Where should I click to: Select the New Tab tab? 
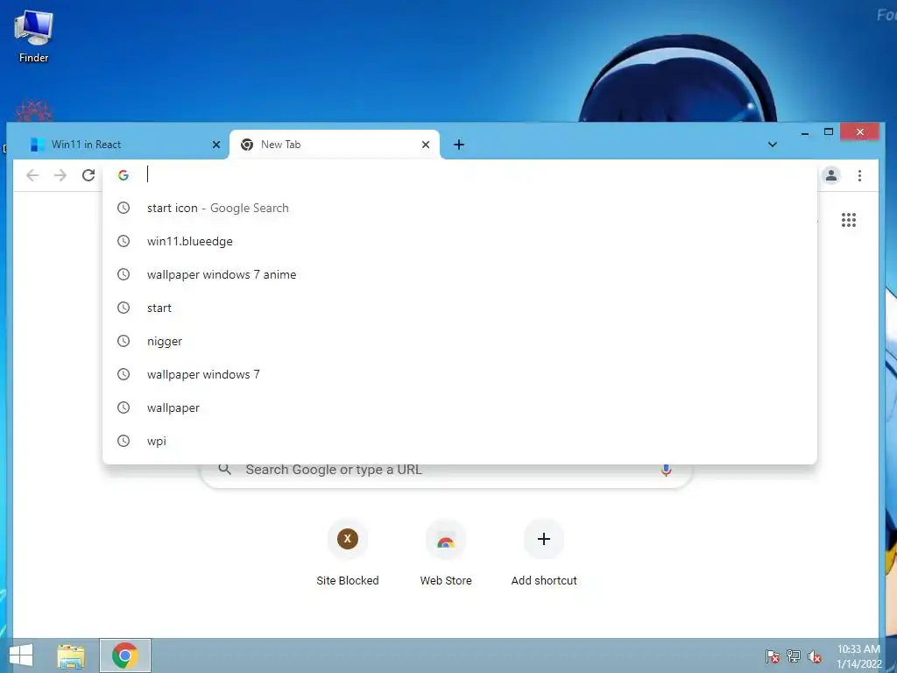click(x=335, y=145)
